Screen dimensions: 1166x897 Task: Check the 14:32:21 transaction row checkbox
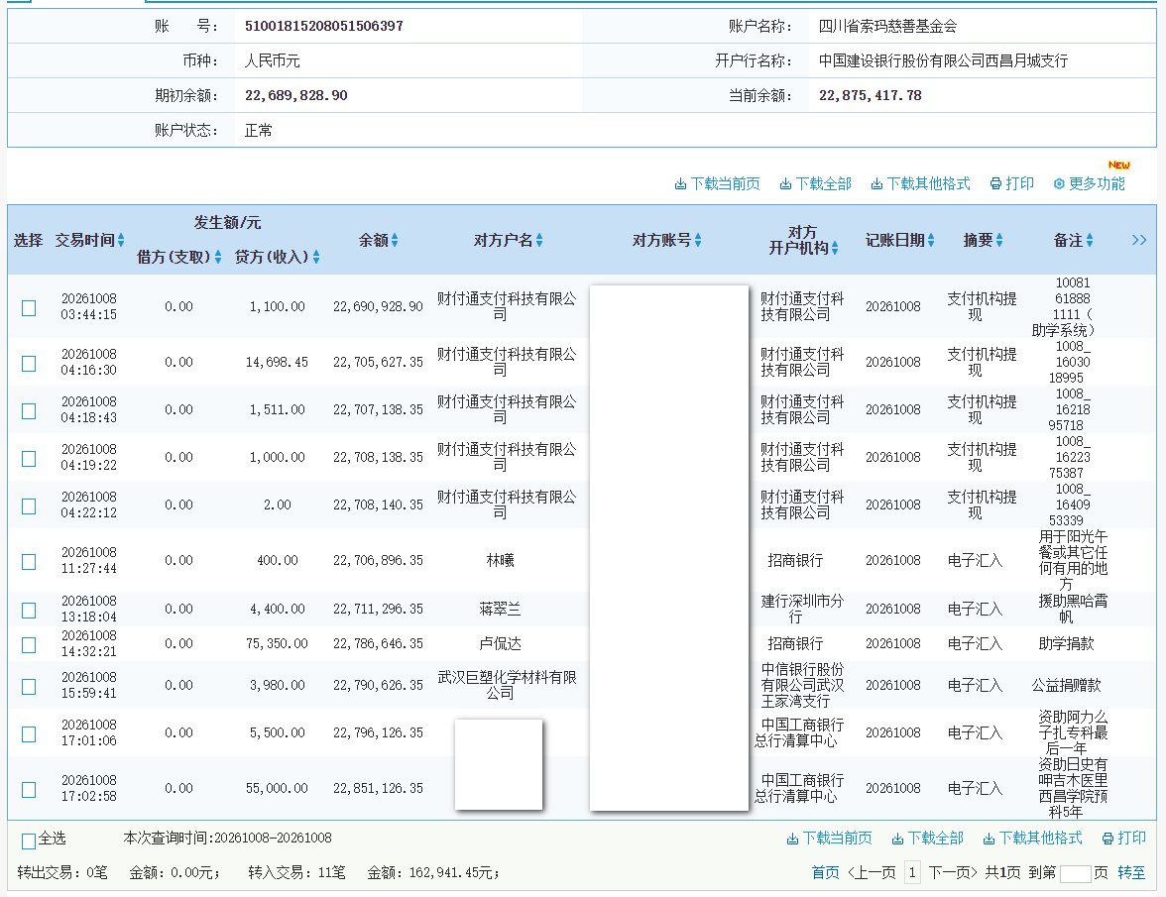click(29, 645)
